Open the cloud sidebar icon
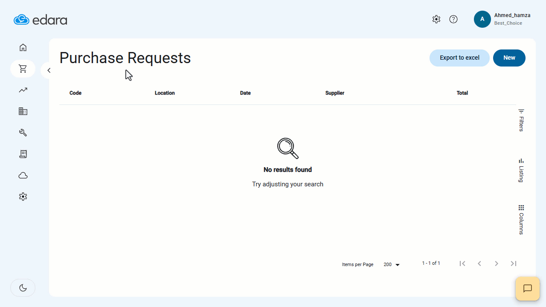This screenshot has height=307, width=546. [23, 175]
